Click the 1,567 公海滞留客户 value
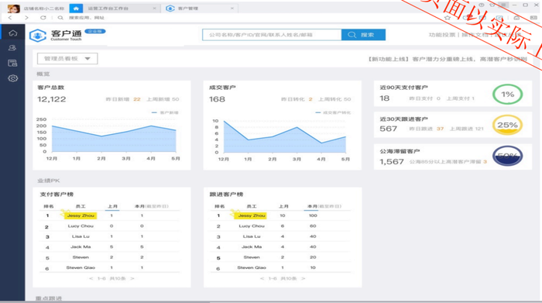Screen dimensions: 542x303 pos(392,161)
